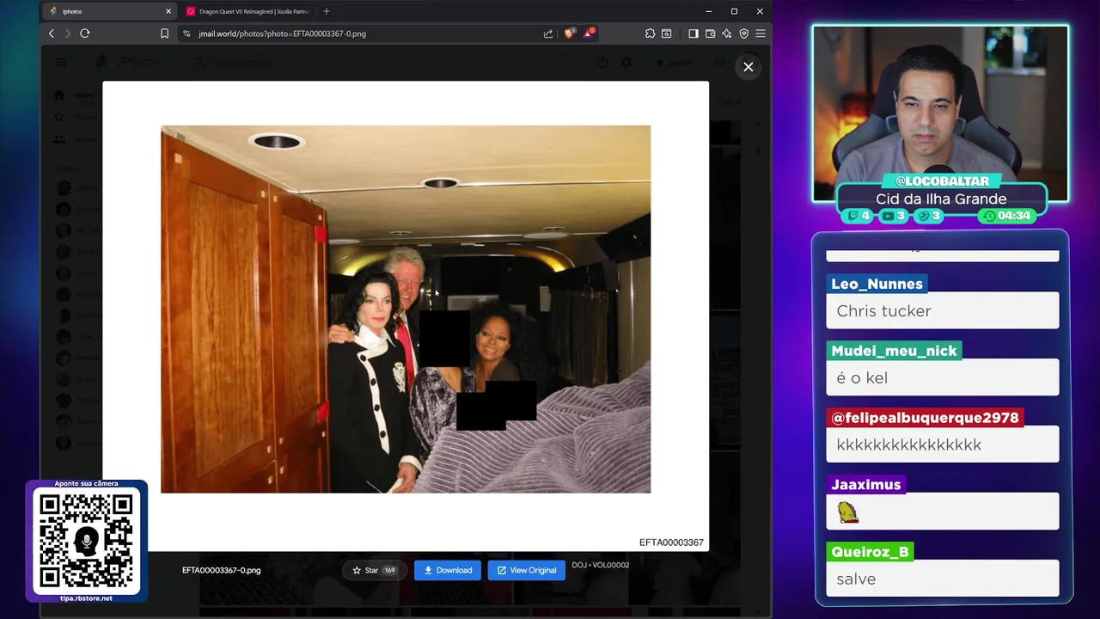
Task: Click @felipealbuquerque2978 chat username
Action: [x=925, y=418]
